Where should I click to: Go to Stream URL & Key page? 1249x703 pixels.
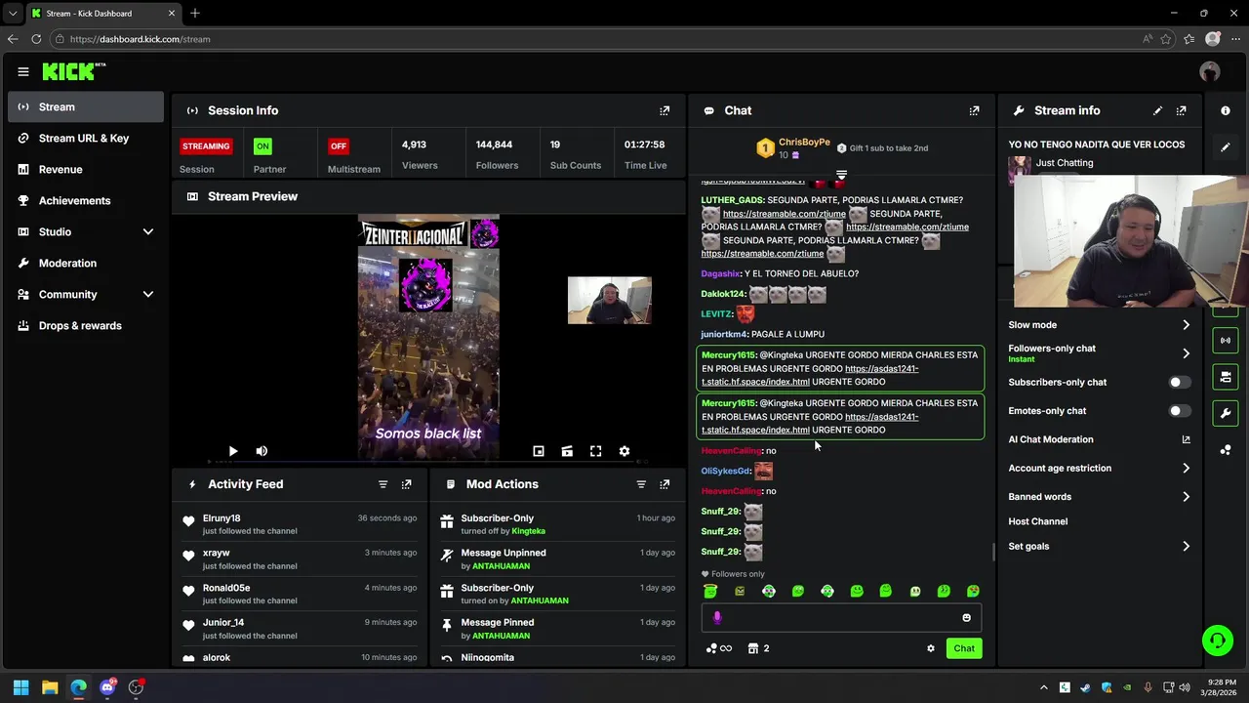coord(86,138)
